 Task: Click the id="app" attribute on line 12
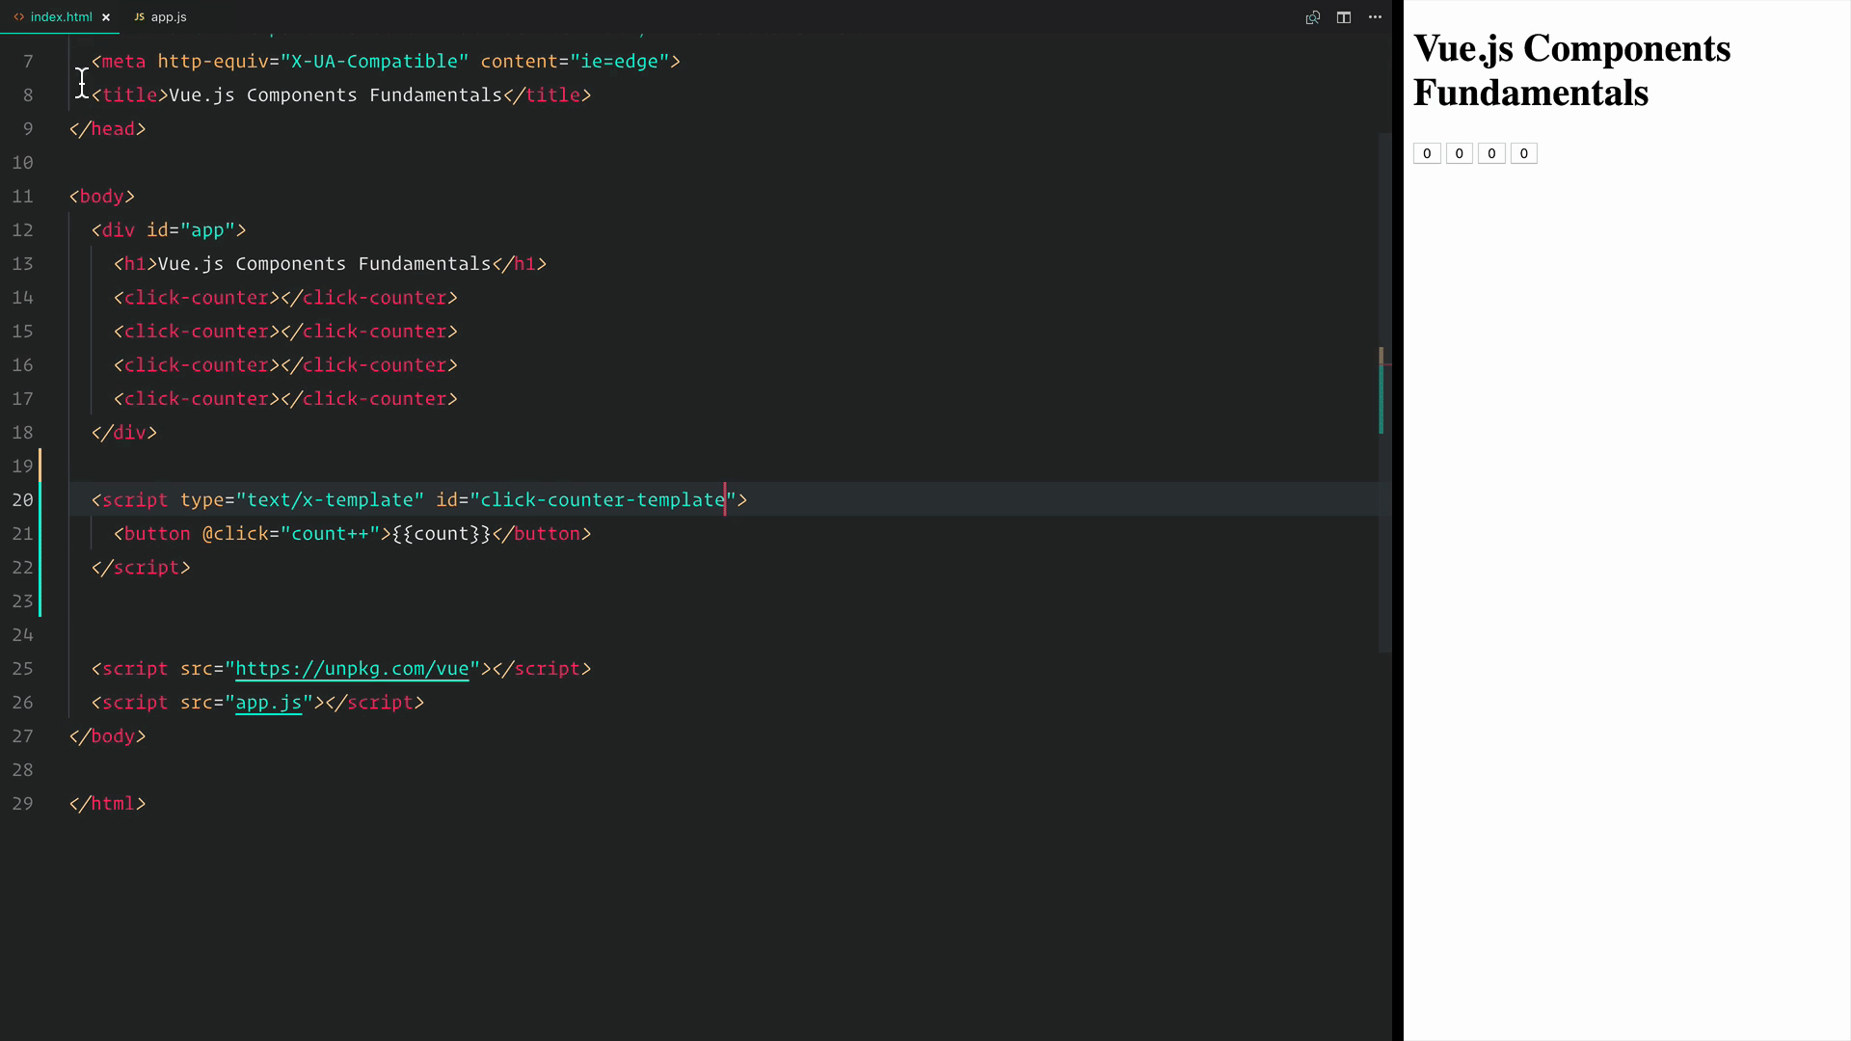tap(191, 230)
